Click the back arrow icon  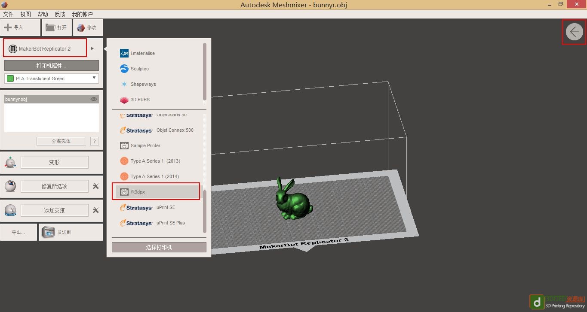click(x=574, y=32)
